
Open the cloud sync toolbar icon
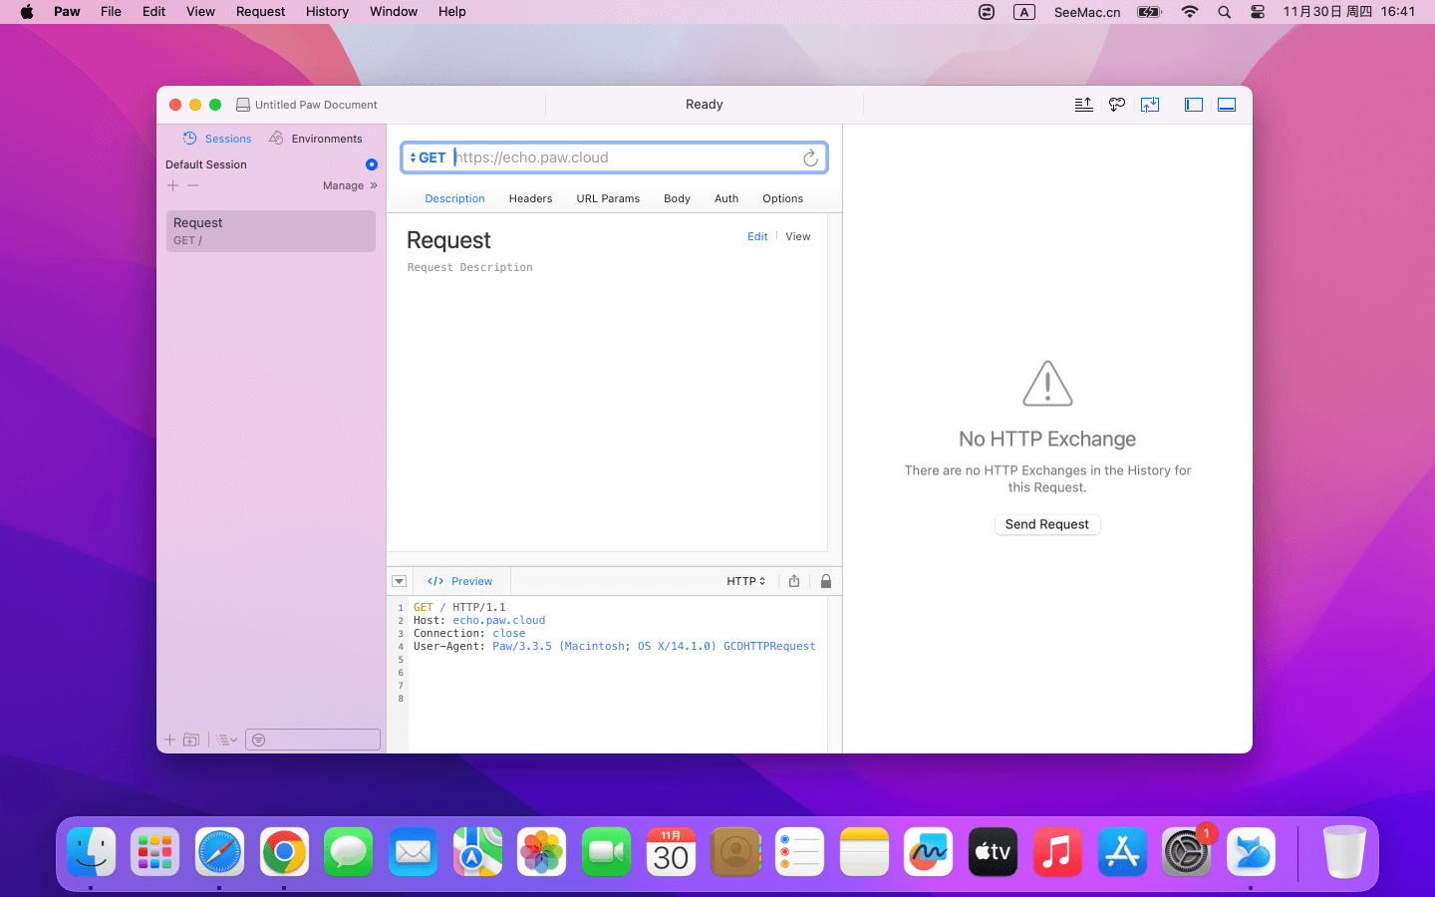click(x=1116, y=105)
